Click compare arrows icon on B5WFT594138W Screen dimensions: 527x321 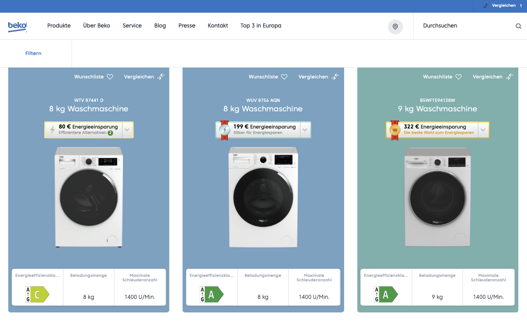click(509, 76)
